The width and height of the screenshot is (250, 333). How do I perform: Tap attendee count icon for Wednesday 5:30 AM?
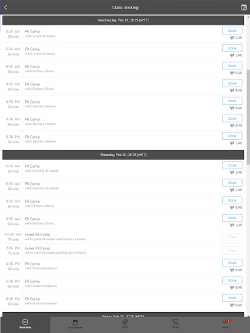tap(232, 38)
